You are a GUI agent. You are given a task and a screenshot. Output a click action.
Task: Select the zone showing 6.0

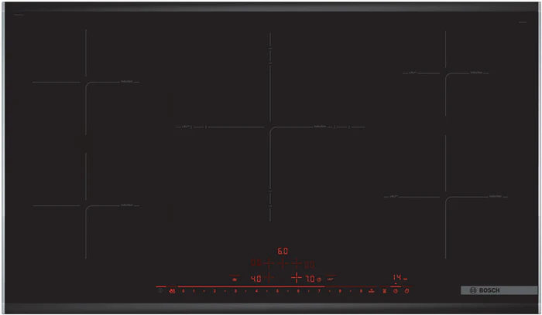[283, 252]
